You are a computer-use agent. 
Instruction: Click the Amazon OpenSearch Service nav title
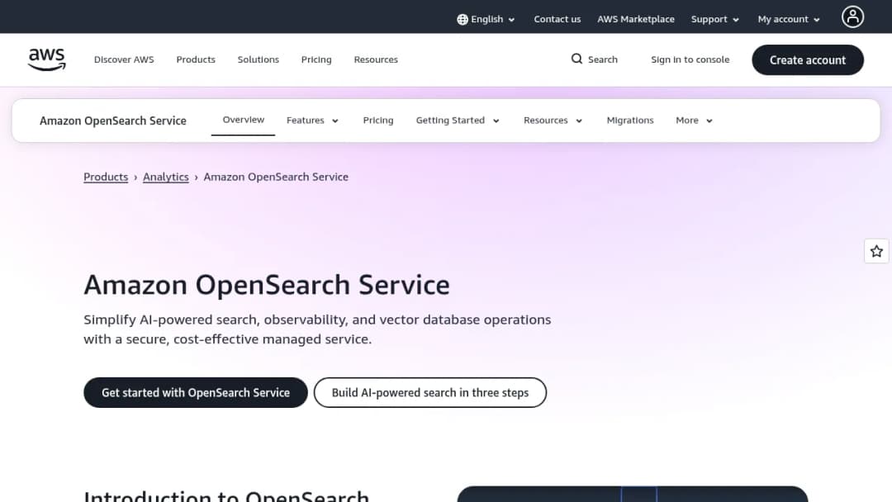112,121
